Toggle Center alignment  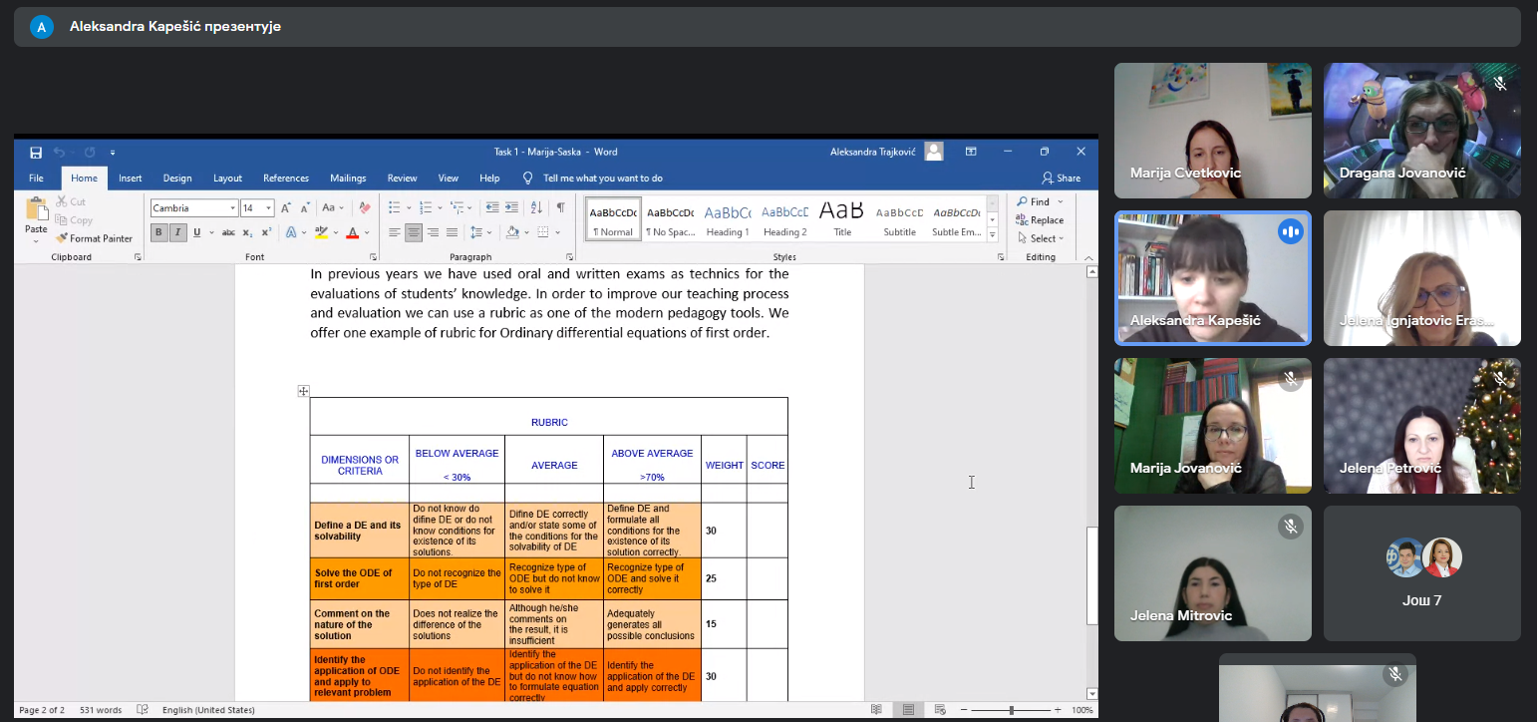[414, 232]
